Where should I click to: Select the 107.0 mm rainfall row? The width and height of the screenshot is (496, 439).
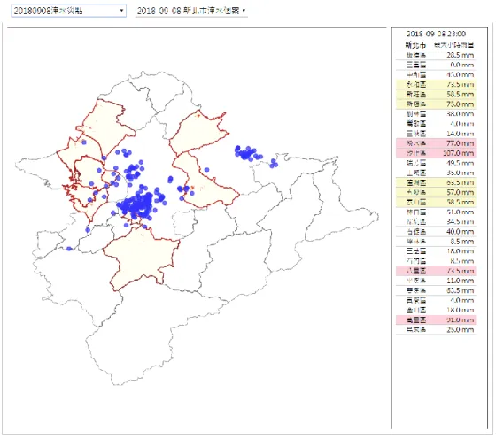pos(436,153)
